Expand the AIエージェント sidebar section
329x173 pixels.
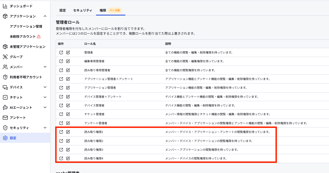tap(45, 108)
